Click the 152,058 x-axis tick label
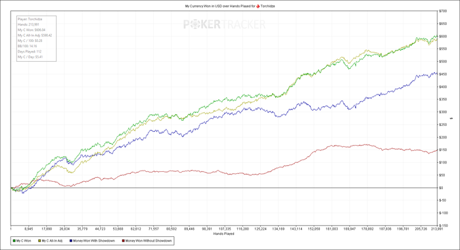 314,229
